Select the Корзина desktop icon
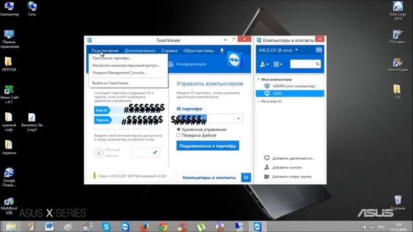Image resolution: width=413 pixels, height=232 pixels. [x=398, y=203]
